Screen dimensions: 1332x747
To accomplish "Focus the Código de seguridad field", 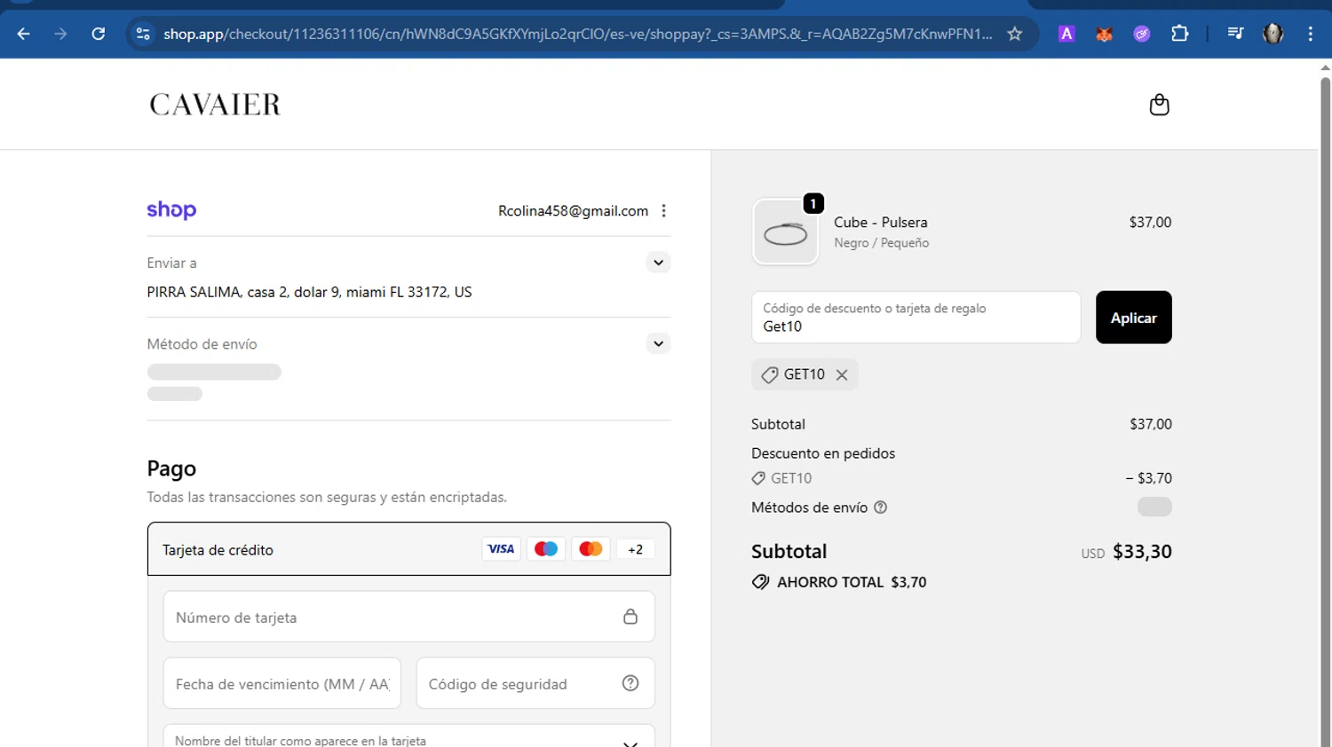I will click(535, 683).
